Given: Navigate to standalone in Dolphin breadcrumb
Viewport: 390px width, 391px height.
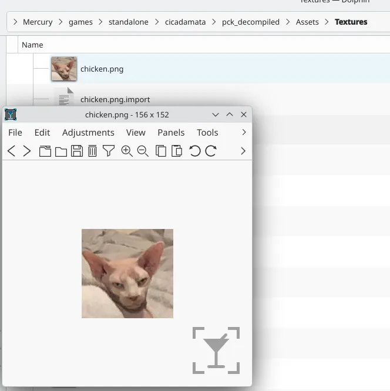Looking at the screenshot, I should (129, 22).
